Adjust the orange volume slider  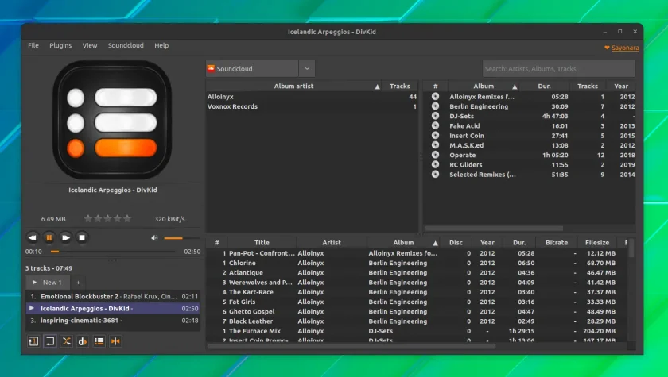pyautogui.click(x=182, y=238)
